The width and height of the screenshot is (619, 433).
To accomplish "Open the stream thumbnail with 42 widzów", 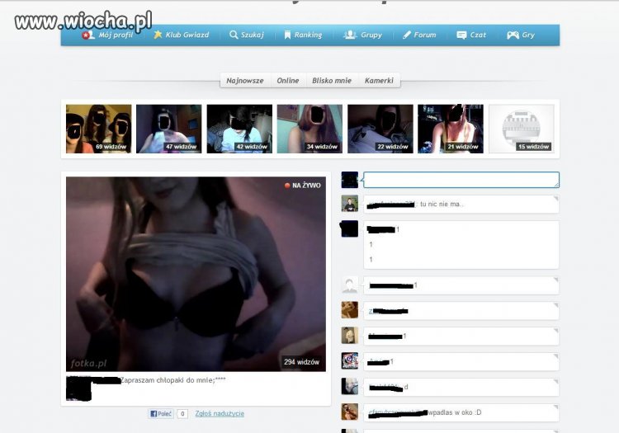I will [x=239, y=129].
